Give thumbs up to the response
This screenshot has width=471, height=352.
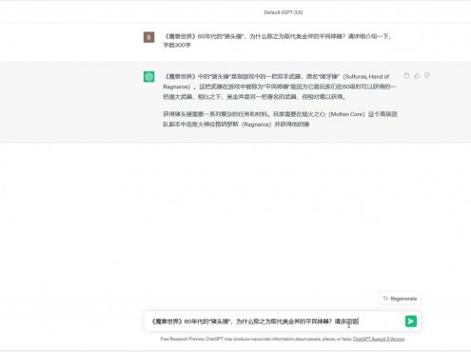[x=417, y=76]
